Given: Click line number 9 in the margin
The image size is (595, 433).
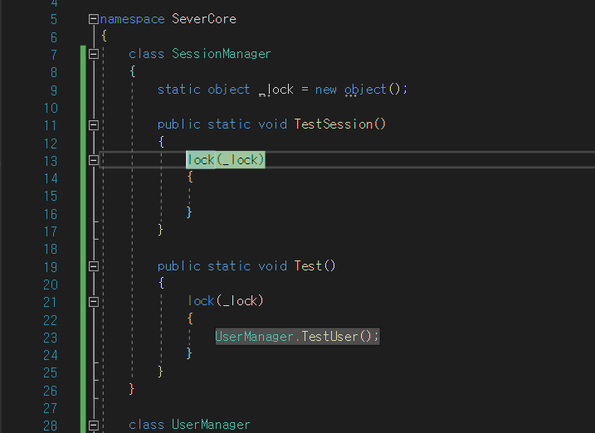Looking at the screenshot, I should pos(54,90).
